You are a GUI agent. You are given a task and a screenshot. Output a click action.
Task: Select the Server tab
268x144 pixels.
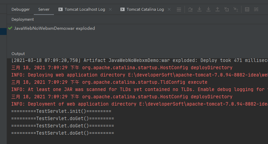(44, 9)
